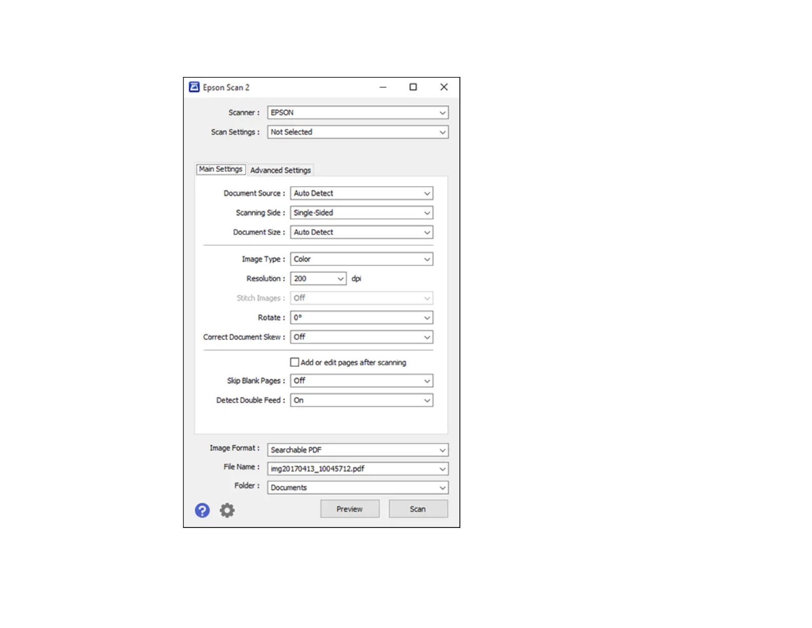Open the Scanner dropdown
The width and height of the screenshot is (812, 628).
[358, 112]
